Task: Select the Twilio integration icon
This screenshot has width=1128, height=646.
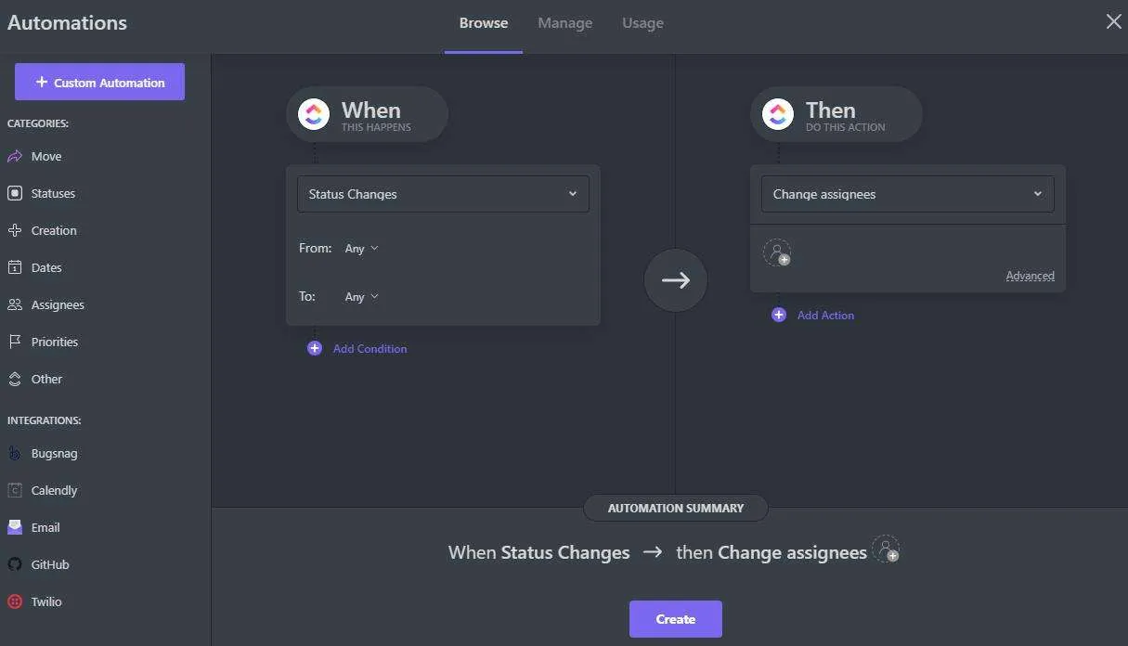Action: 15,601
